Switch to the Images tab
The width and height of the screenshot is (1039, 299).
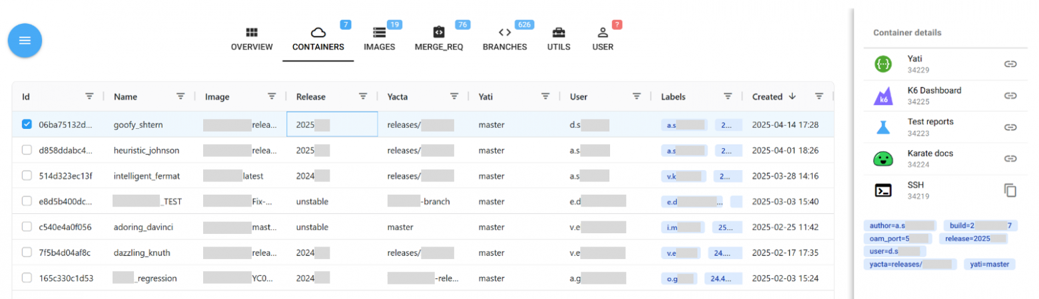tap(380, 40)
